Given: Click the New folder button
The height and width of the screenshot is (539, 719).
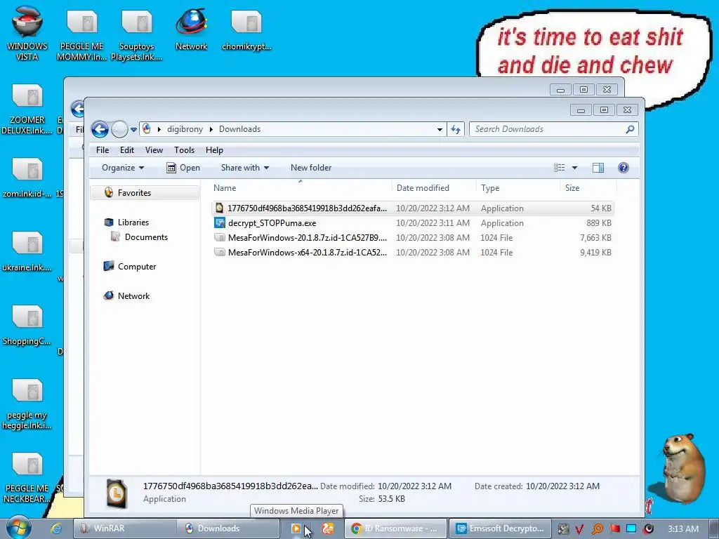Looking at the screenshot, I should point(311,168).
